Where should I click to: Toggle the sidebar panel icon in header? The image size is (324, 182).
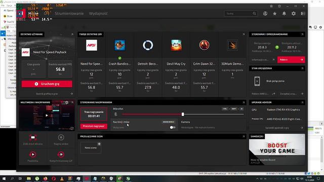point(303,14)
